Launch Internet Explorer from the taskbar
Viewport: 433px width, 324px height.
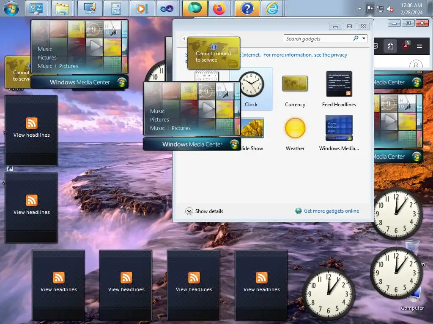[x=272, y=8]
